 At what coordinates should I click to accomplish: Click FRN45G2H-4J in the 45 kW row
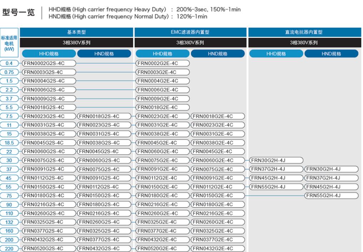click(276, 178)
